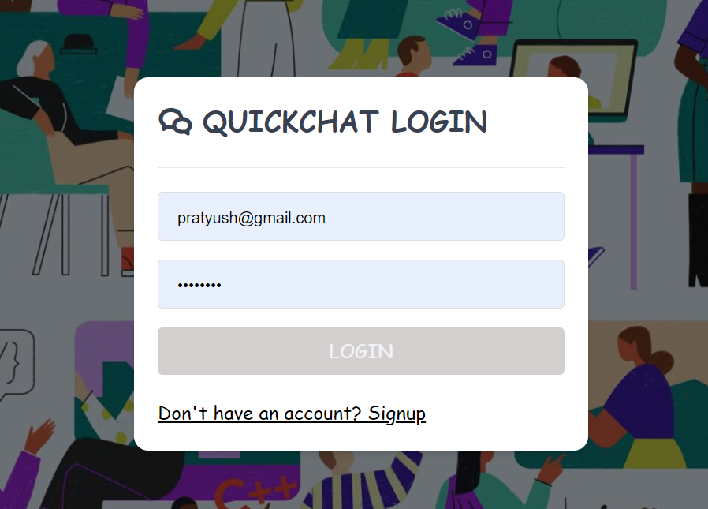Click the QUICKCHAT LOGIN heading text

click(345, 122)
